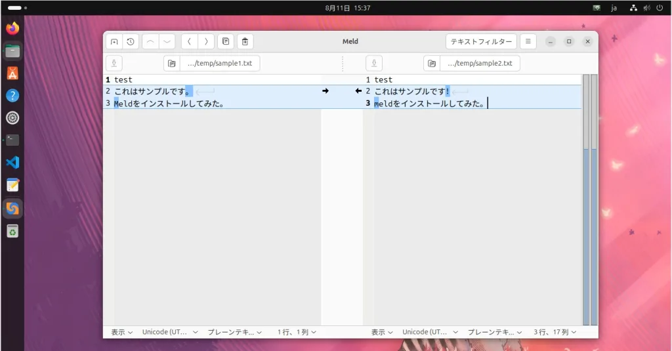Launch Visual Studio Code from the dock
The height and width of the screenshot is (351, 672).
[x=12, y=163]
